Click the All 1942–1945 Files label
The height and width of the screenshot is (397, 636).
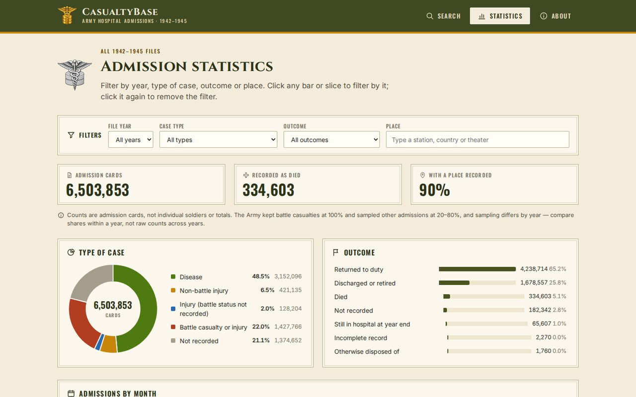coord(130,51)
